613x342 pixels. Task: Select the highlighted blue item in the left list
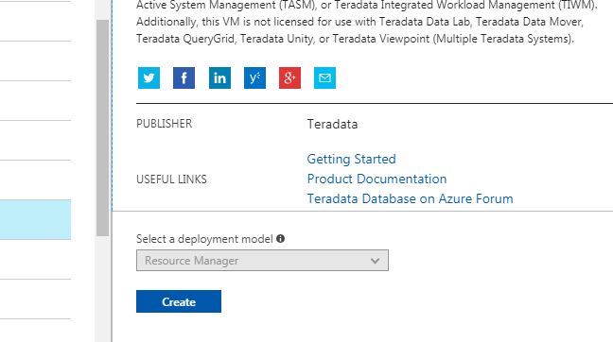coord(35,220)
